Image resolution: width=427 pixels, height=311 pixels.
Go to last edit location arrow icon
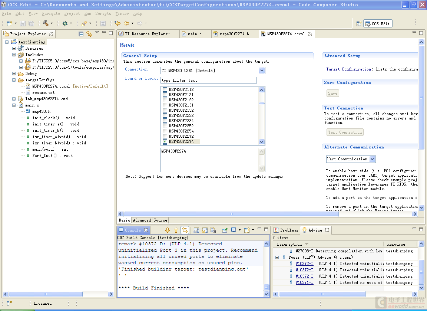(117, 23)
